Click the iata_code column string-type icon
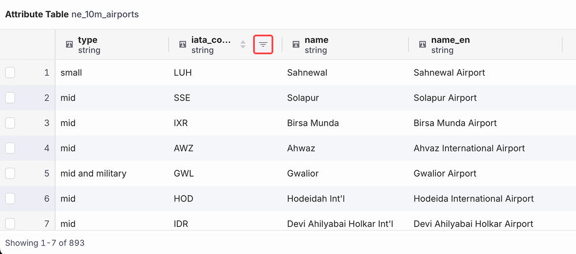This screenshot has width=576, height=254. click(182, 44)
